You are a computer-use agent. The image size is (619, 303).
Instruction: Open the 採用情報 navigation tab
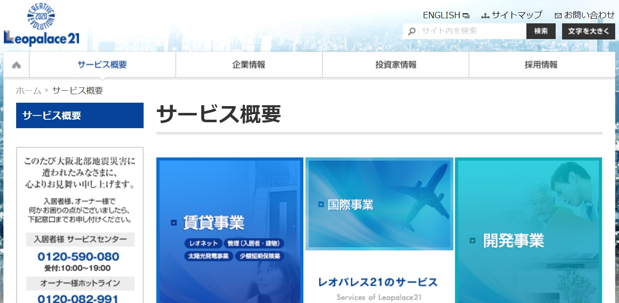[x=542, y=65]
